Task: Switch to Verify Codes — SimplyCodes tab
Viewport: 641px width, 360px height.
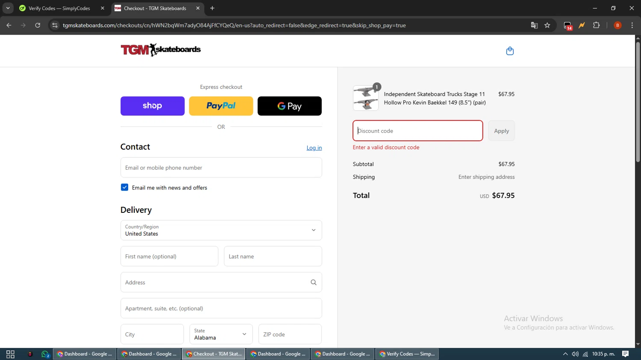Action: 59,8
